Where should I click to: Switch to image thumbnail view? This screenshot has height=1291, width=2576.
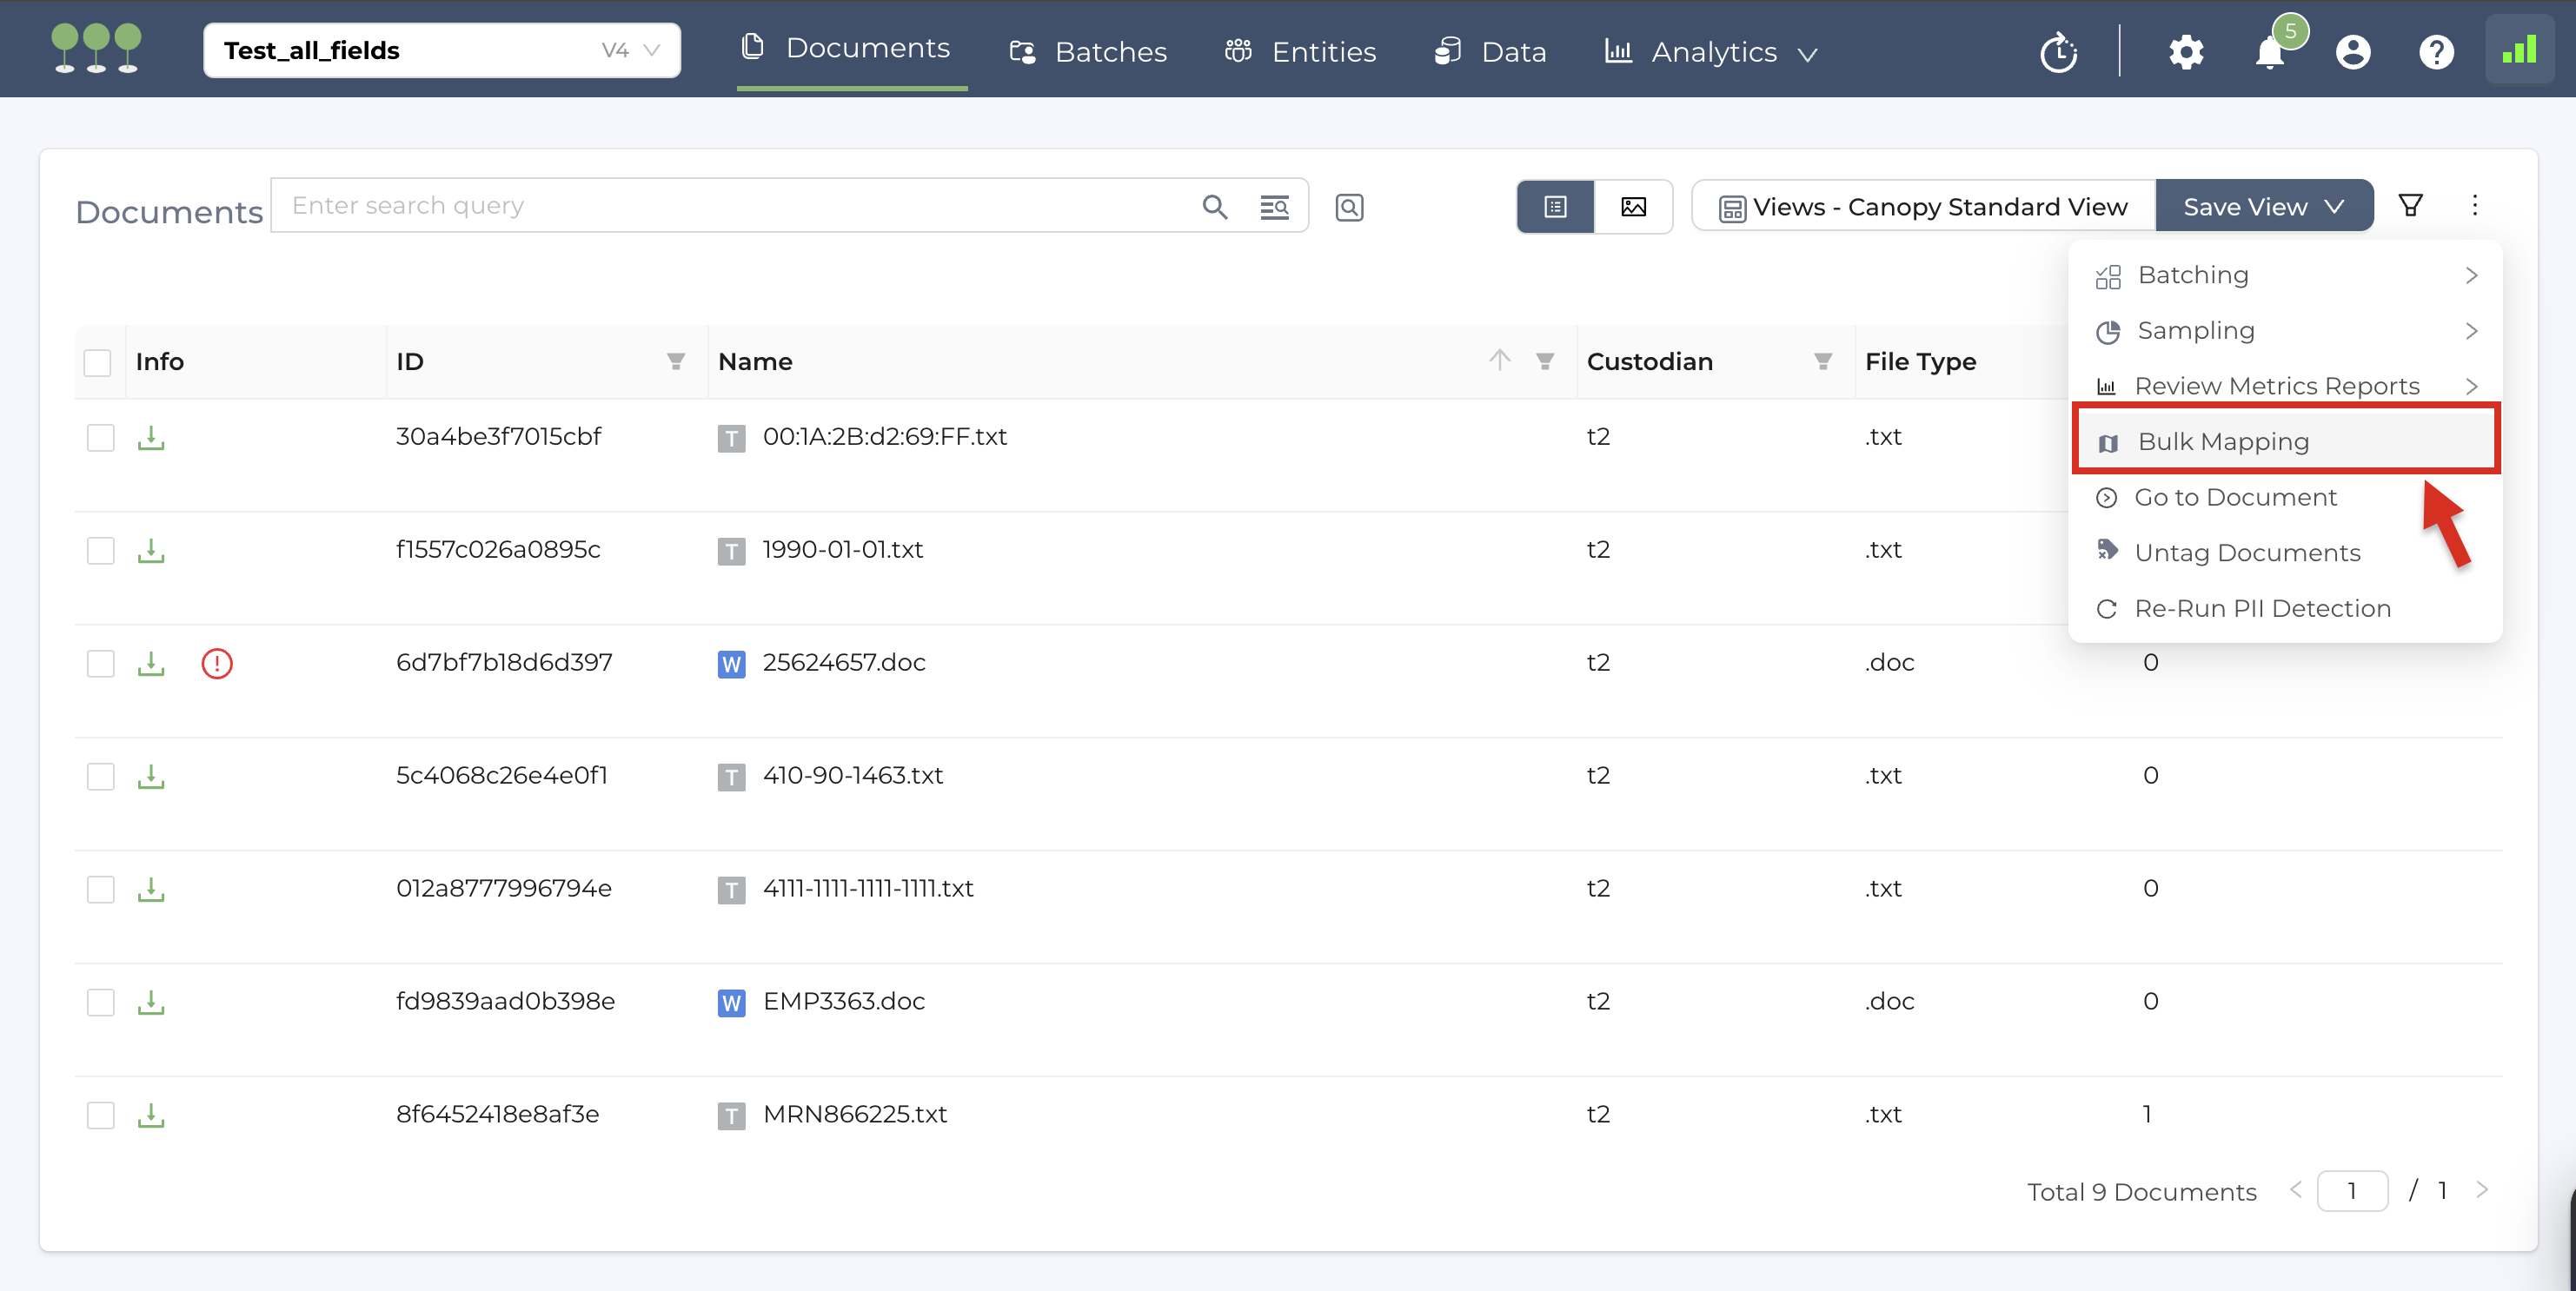(x=1633, y=207)
